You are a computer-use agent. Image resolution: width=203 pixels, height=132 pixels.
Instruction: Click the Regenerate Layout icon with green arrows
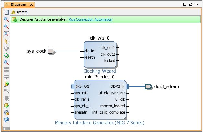click(x=6, y=56)
